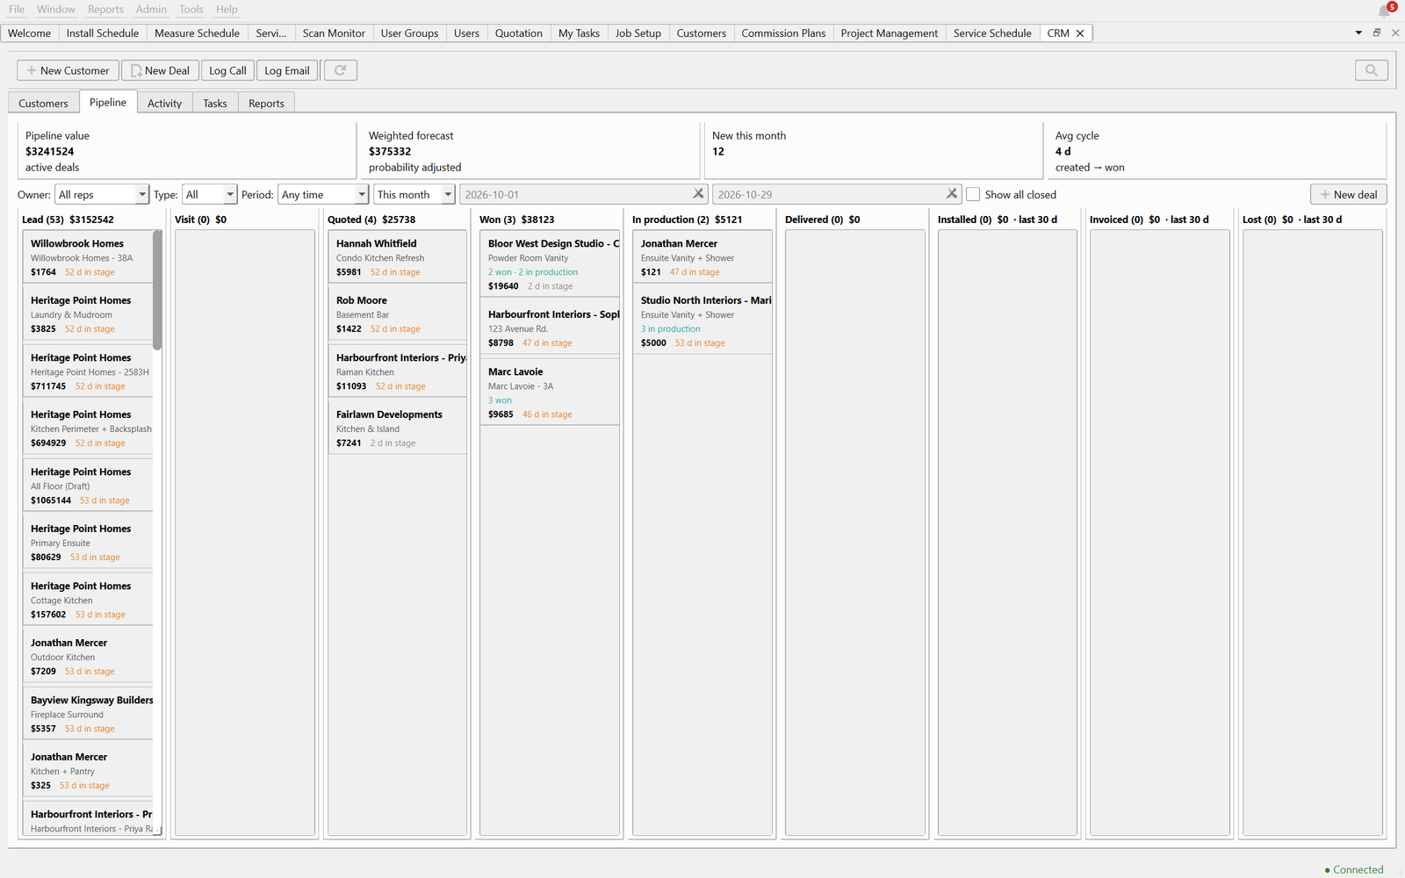Open the Period Any time dropdown

point(323,194)
